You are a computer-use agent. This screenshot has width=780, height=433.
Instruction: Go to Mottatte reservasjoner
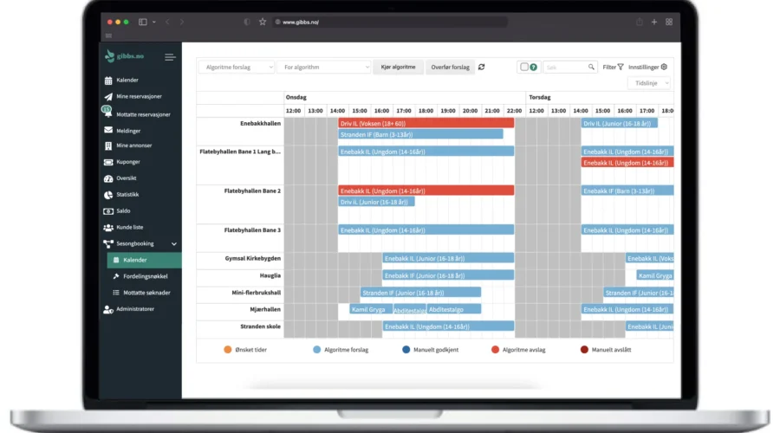(x=143, y=114)
